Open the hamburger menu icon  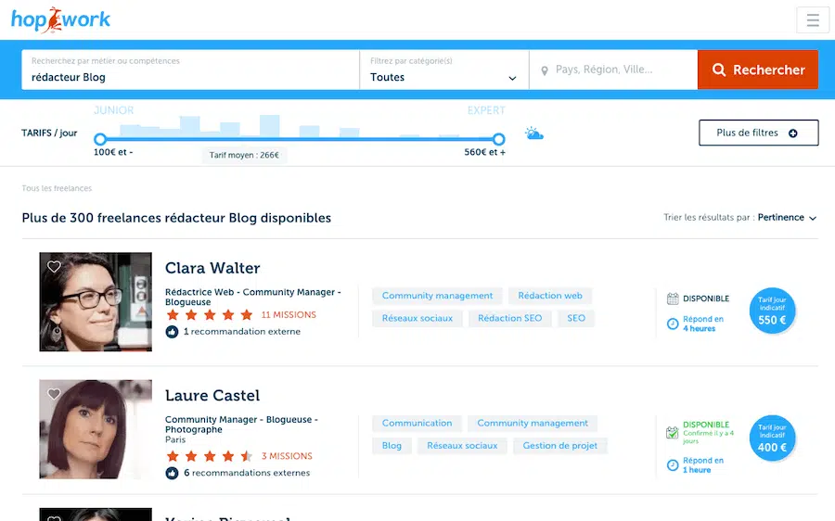click(x=813, y=19)
